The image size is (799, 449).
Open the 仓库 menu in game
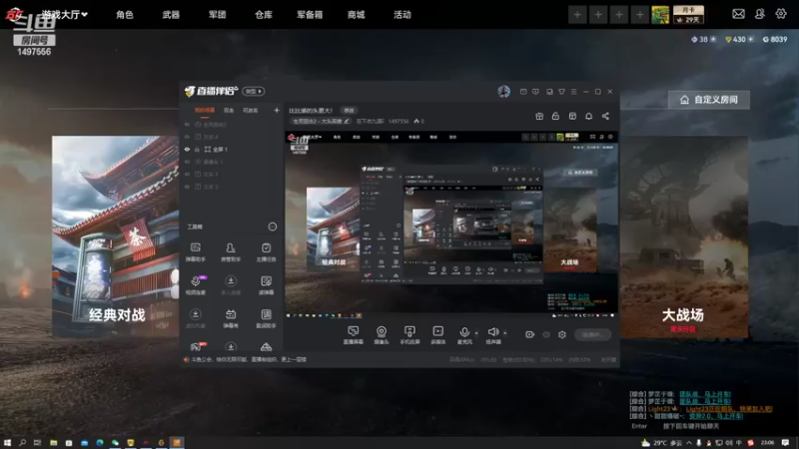click(264, 15)
